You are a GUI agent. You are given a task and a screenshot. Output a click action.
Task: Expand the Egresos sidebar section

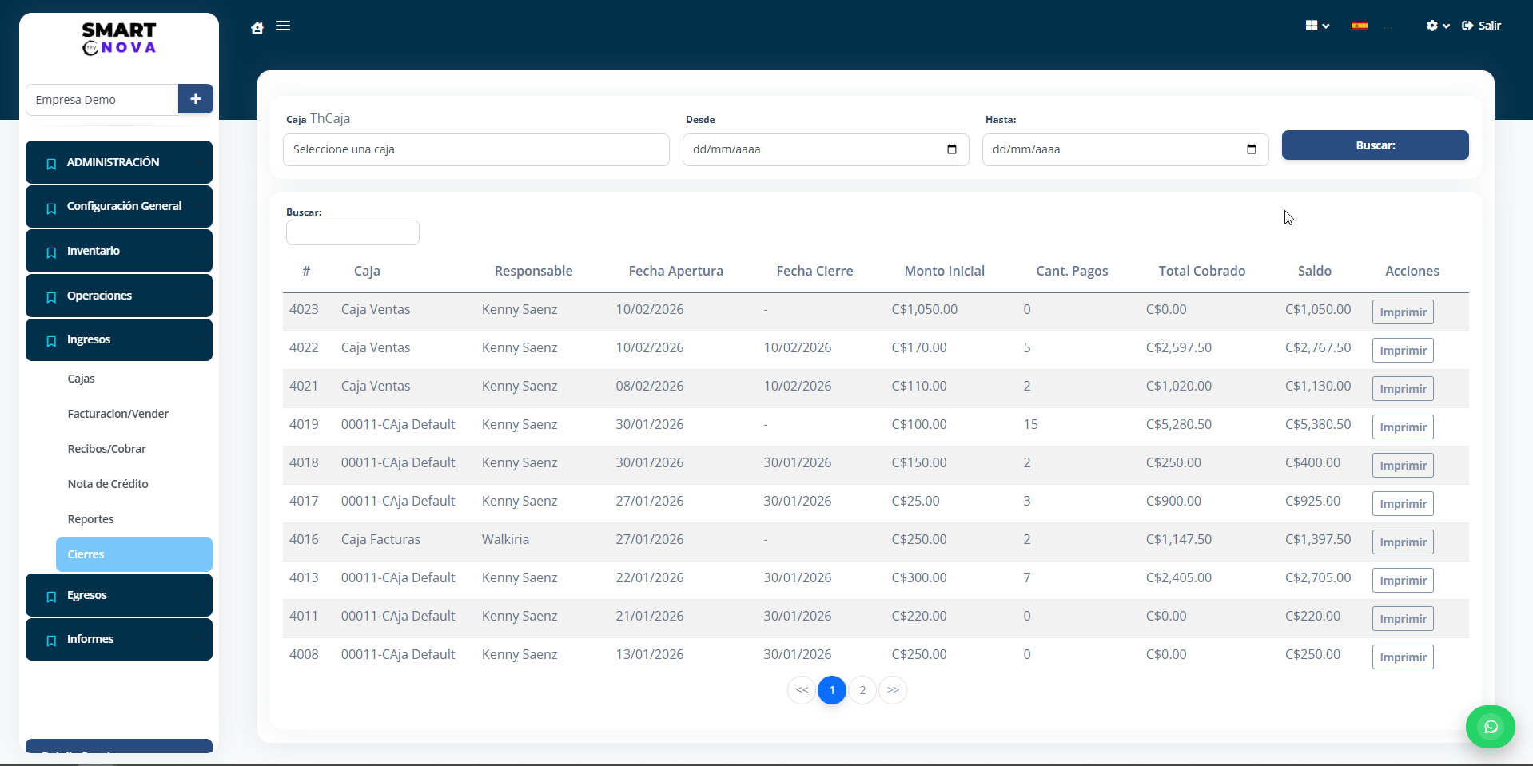[119, 595]
